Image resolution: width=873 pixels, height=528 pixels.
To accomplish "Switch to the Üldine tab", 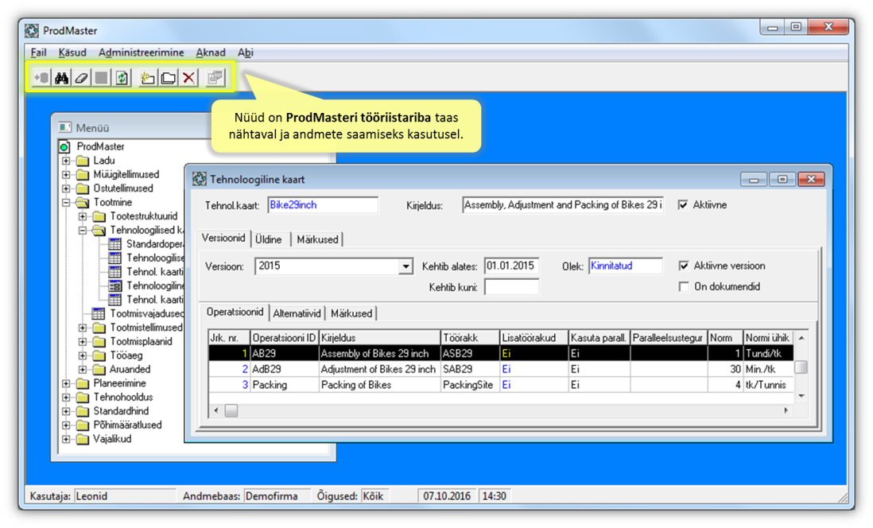I will point(269,239).
